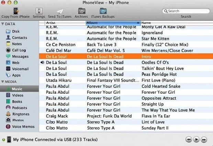
Task: Select Ringtones in the sidebar
Action: [21, 114]
